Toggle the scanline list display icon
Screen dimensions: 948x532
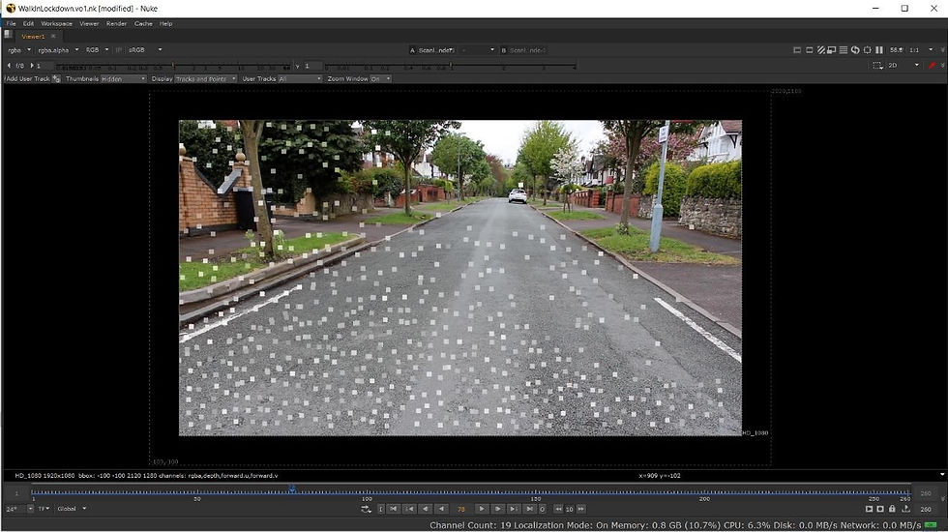click(844, 50)
